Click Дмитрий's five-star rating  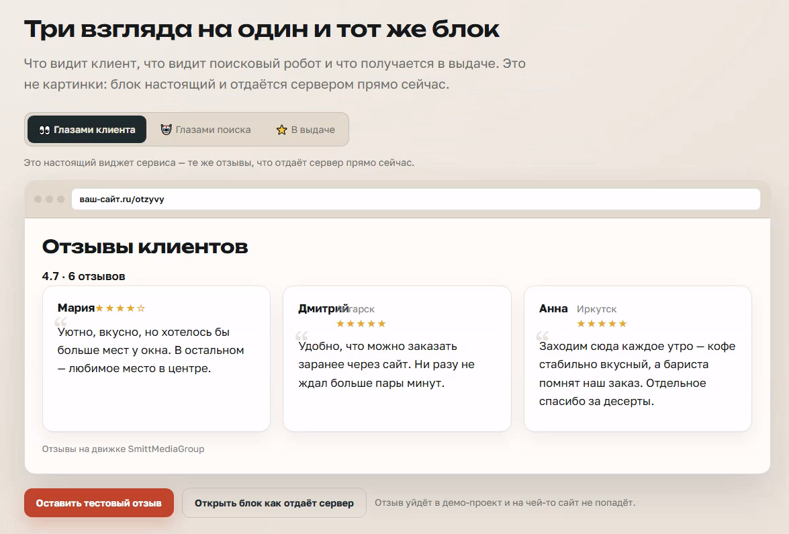(361, 324)
